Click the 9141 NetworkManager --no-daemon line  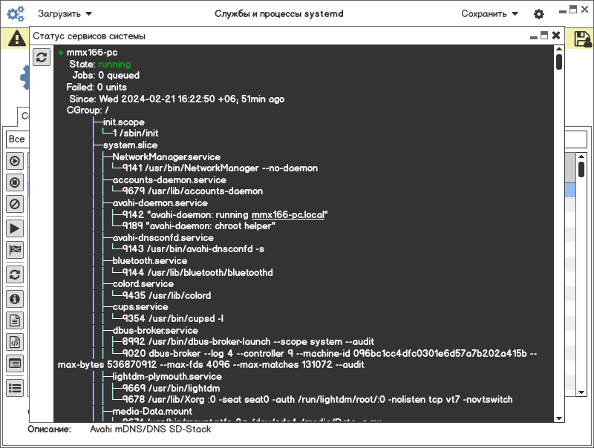pyautogui.click(x=220, y=168)
